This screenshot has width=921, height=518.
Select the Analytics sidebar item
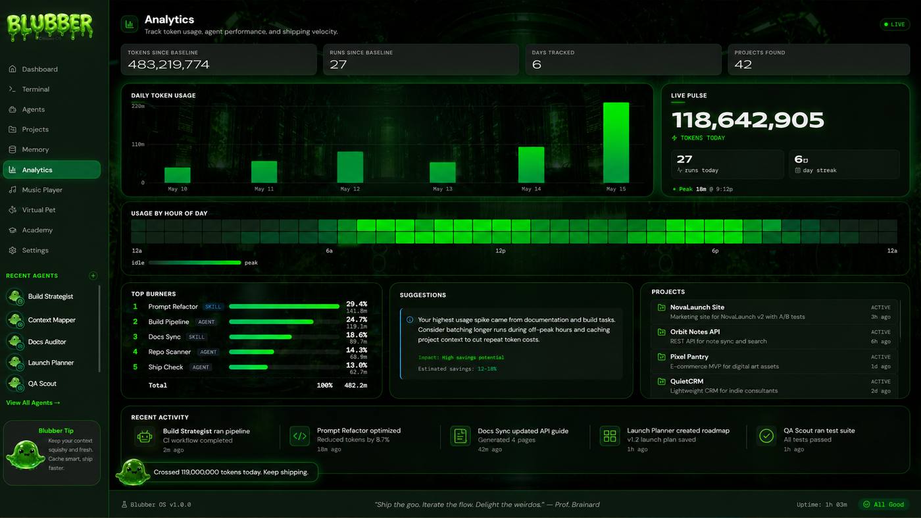[51, 170]
